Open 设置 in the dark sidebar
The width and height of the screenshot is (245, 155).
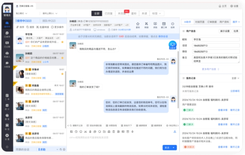pos(7,137)
